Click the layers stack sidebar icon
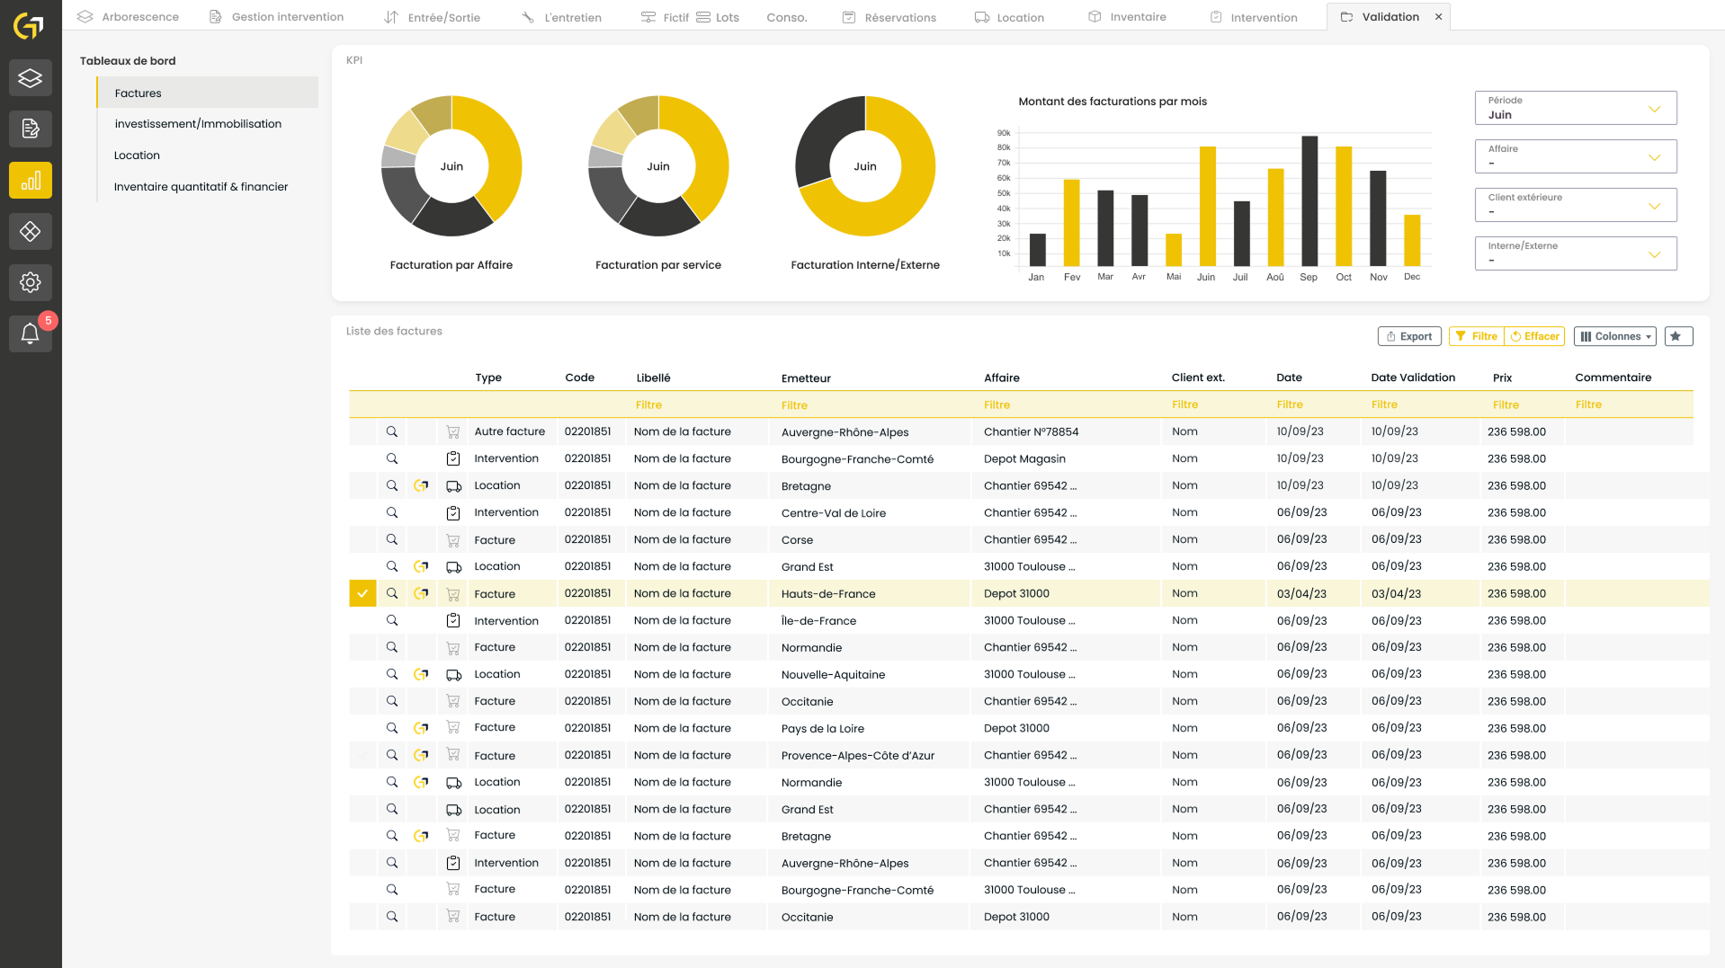The width and height of the screenshot is (1725, 968). (30, 78)
